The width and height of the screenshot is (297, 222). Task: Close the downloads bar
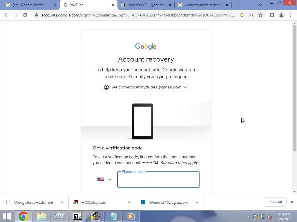coord(292,202)
